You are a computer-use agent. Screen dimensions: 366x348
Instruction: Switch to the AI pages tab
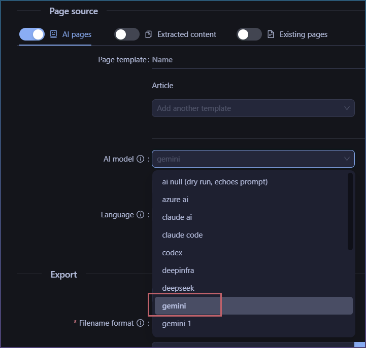[77, 34]
